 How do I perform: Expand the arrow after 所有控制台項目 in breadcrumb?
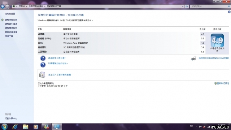[45, 6]
